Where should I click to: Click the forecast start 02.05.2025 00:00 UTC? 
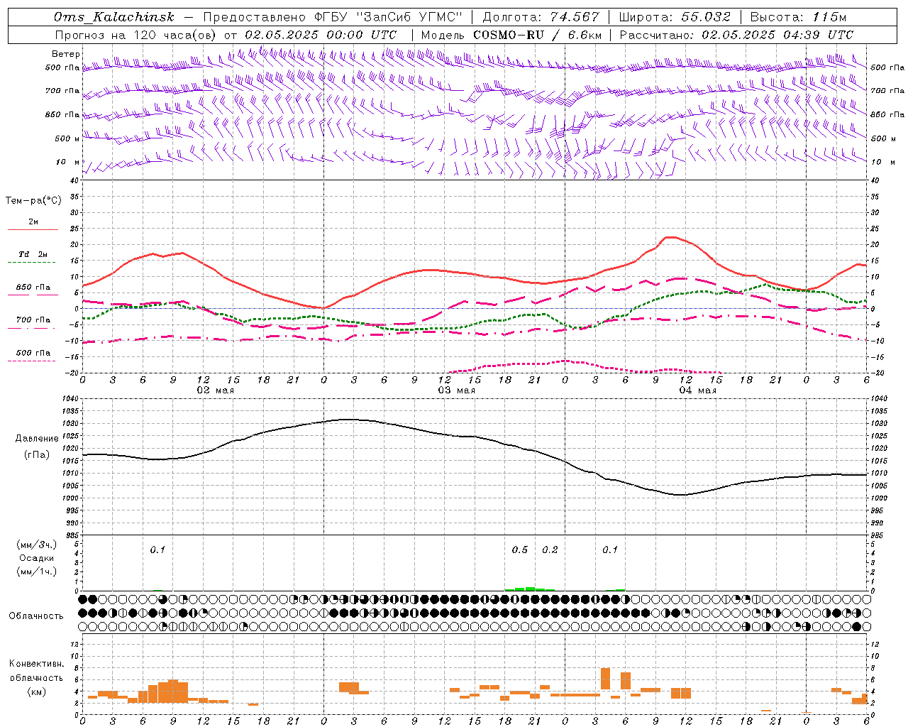[321, 35]
